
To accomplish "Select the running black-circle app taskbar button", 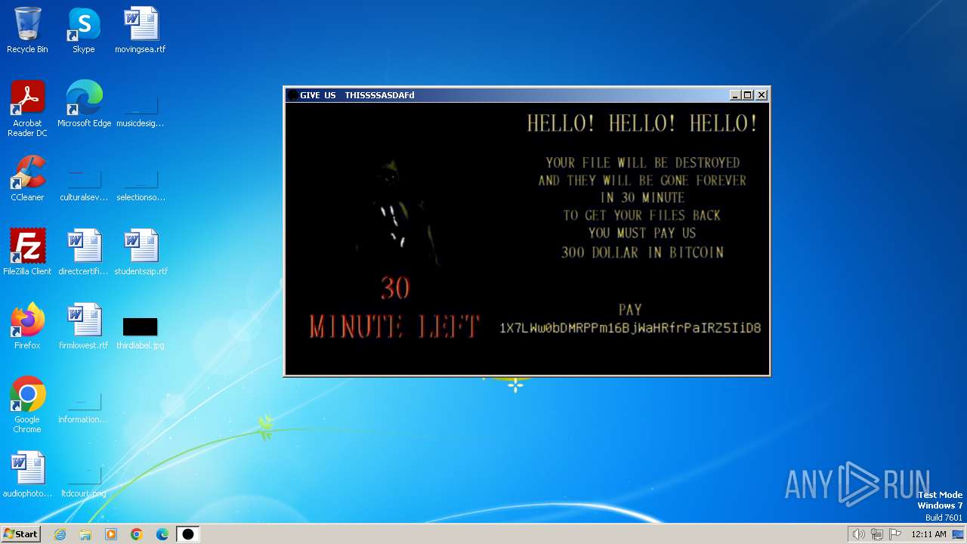I will click(188, 534).
